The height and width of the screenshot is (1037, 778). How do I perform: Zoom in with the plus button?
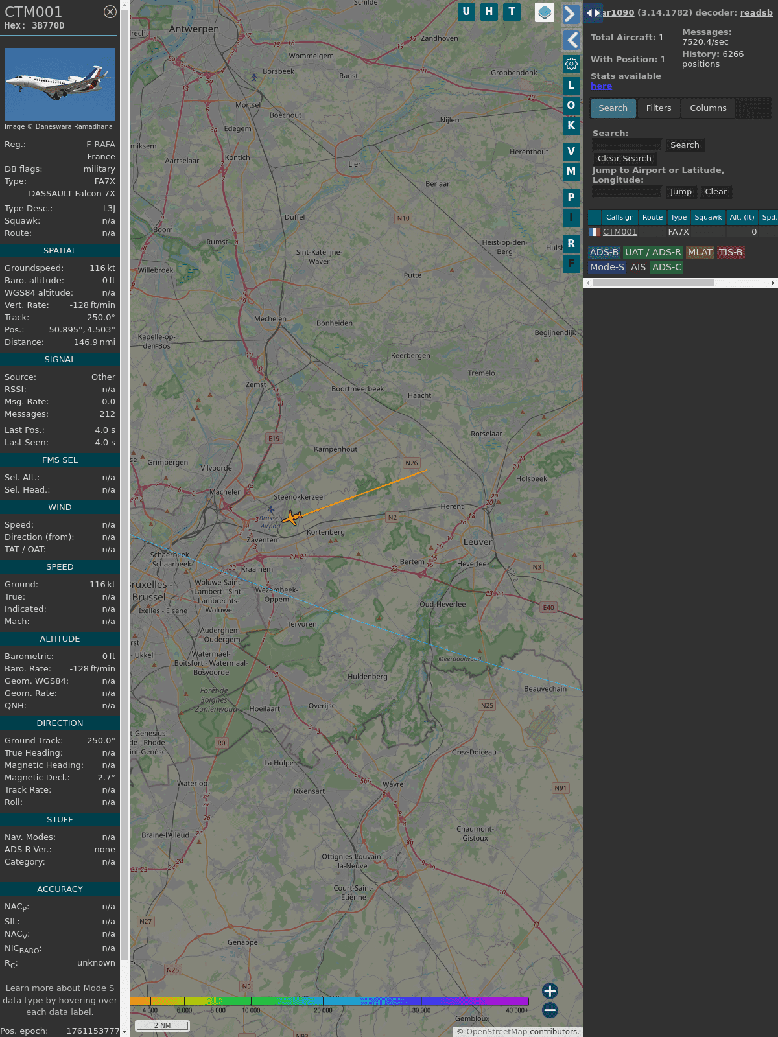pos(550,990)
